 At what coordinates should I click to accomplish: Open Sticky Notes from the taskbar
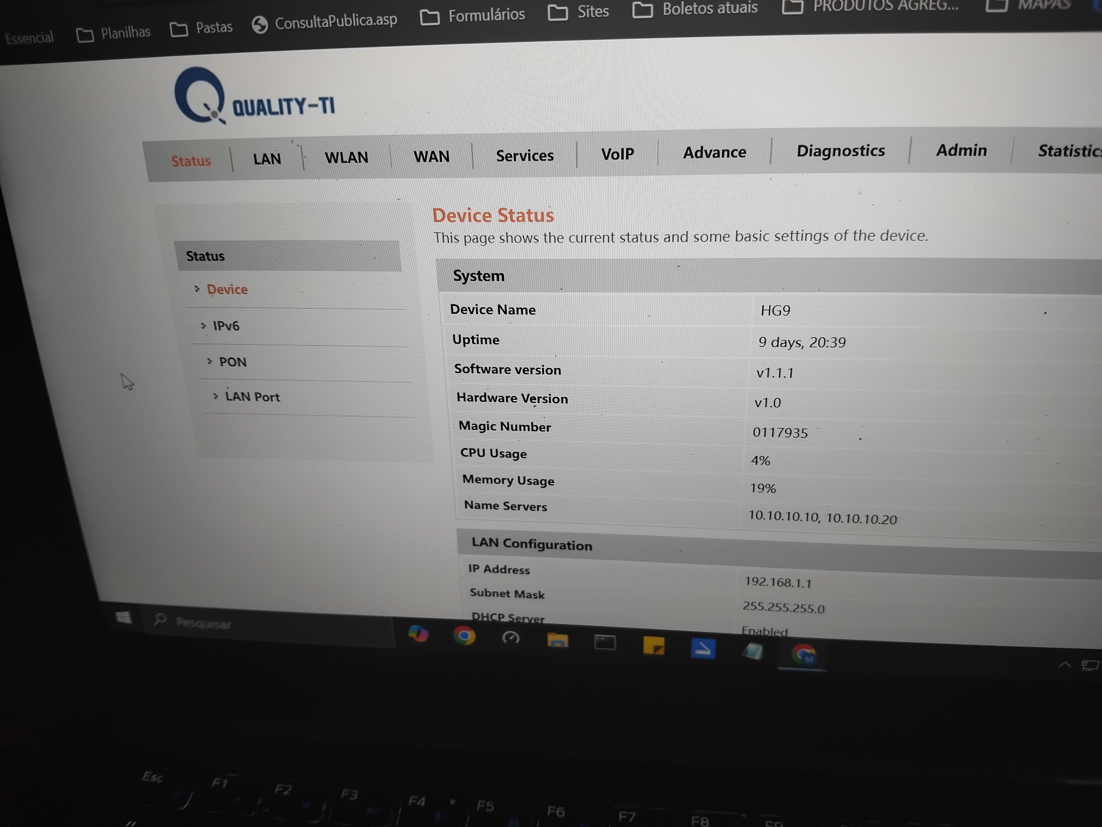[654, 646]
